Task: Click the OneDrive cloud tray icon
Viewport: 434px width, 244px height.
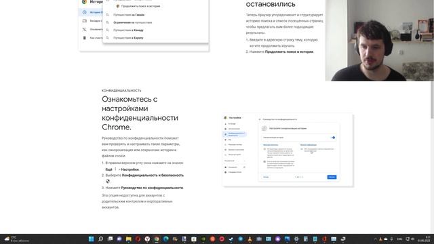Action: [x=386, y=239]
